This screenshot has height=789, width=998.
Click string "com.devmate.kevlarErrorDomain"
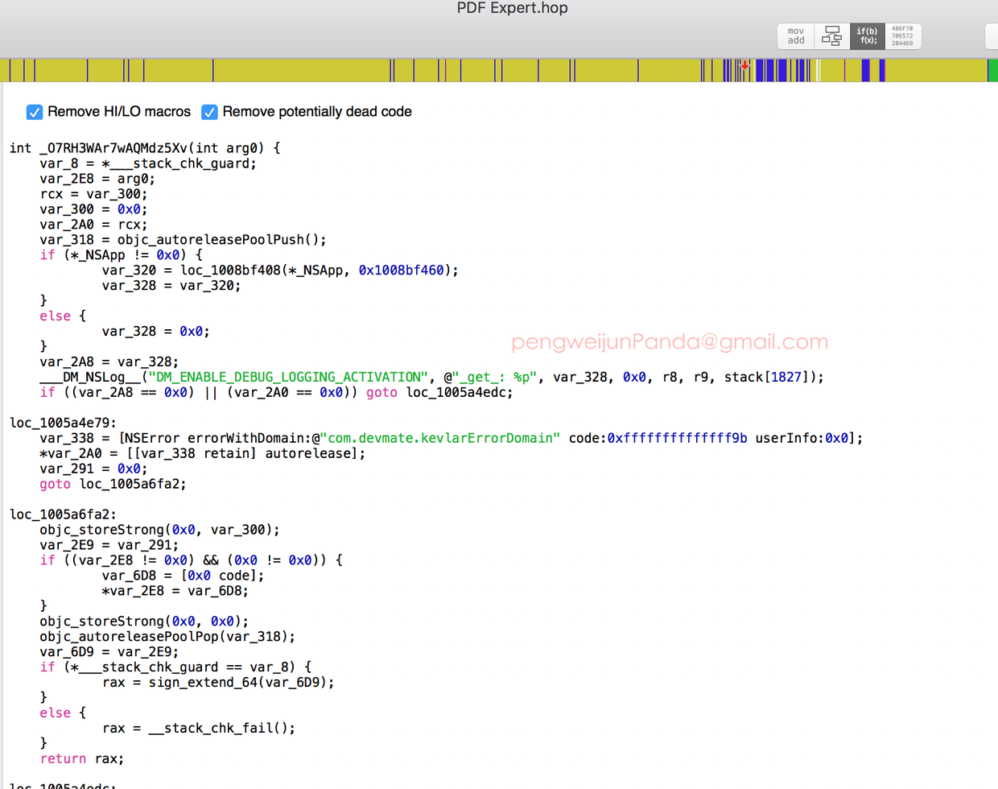click(439, 439)
